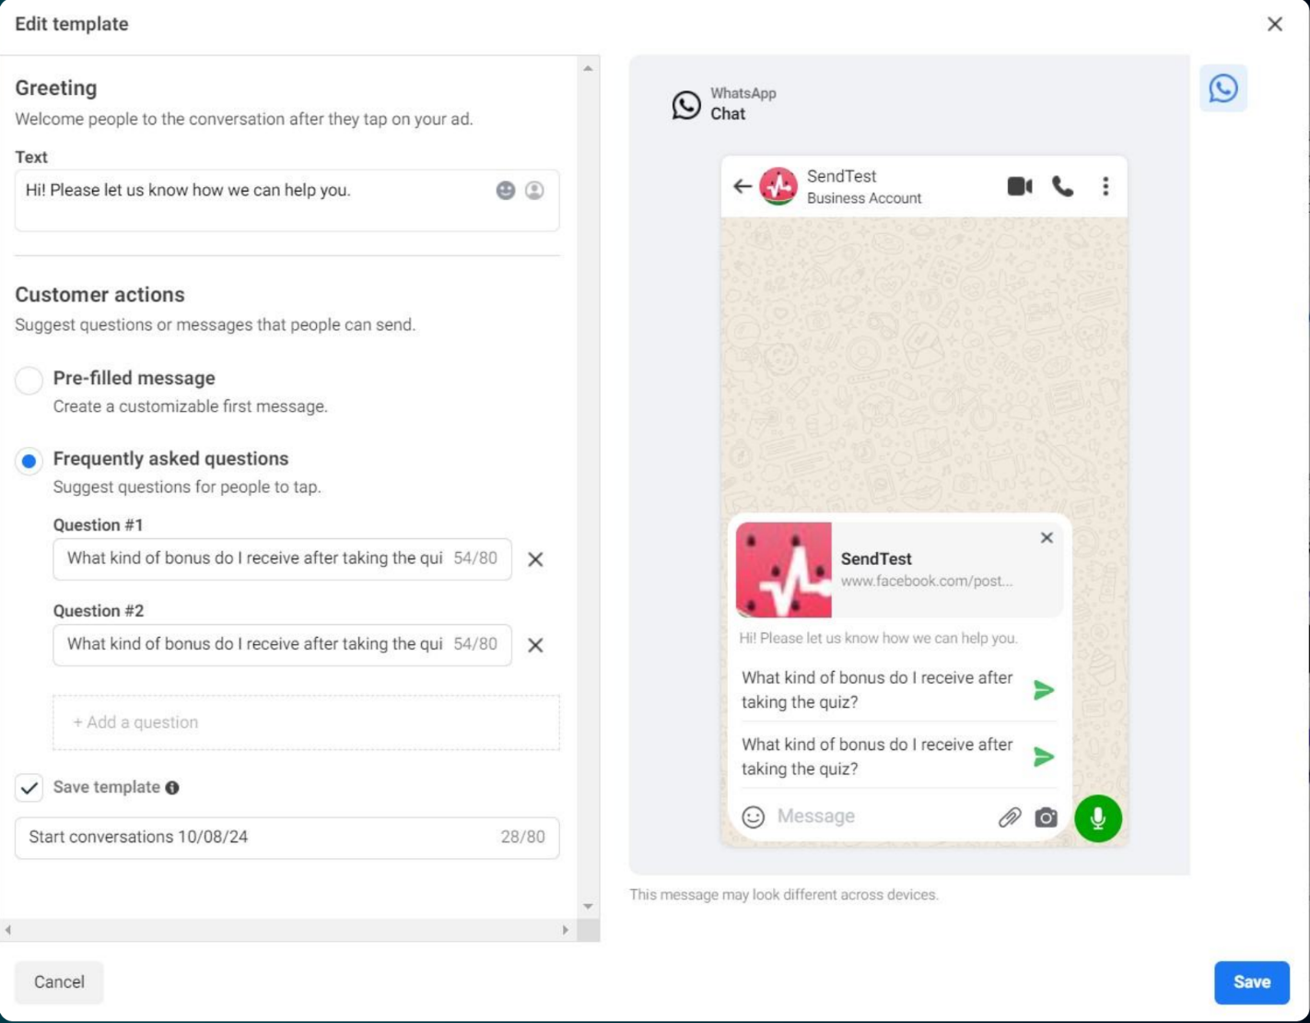Click into the Question #1 input field

[282, 559]
